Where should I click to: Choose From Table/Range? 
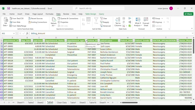click(18, 26)
